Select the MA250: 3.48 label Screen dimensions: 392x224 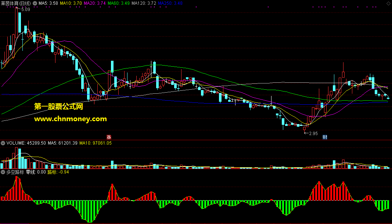coord(170,3)
